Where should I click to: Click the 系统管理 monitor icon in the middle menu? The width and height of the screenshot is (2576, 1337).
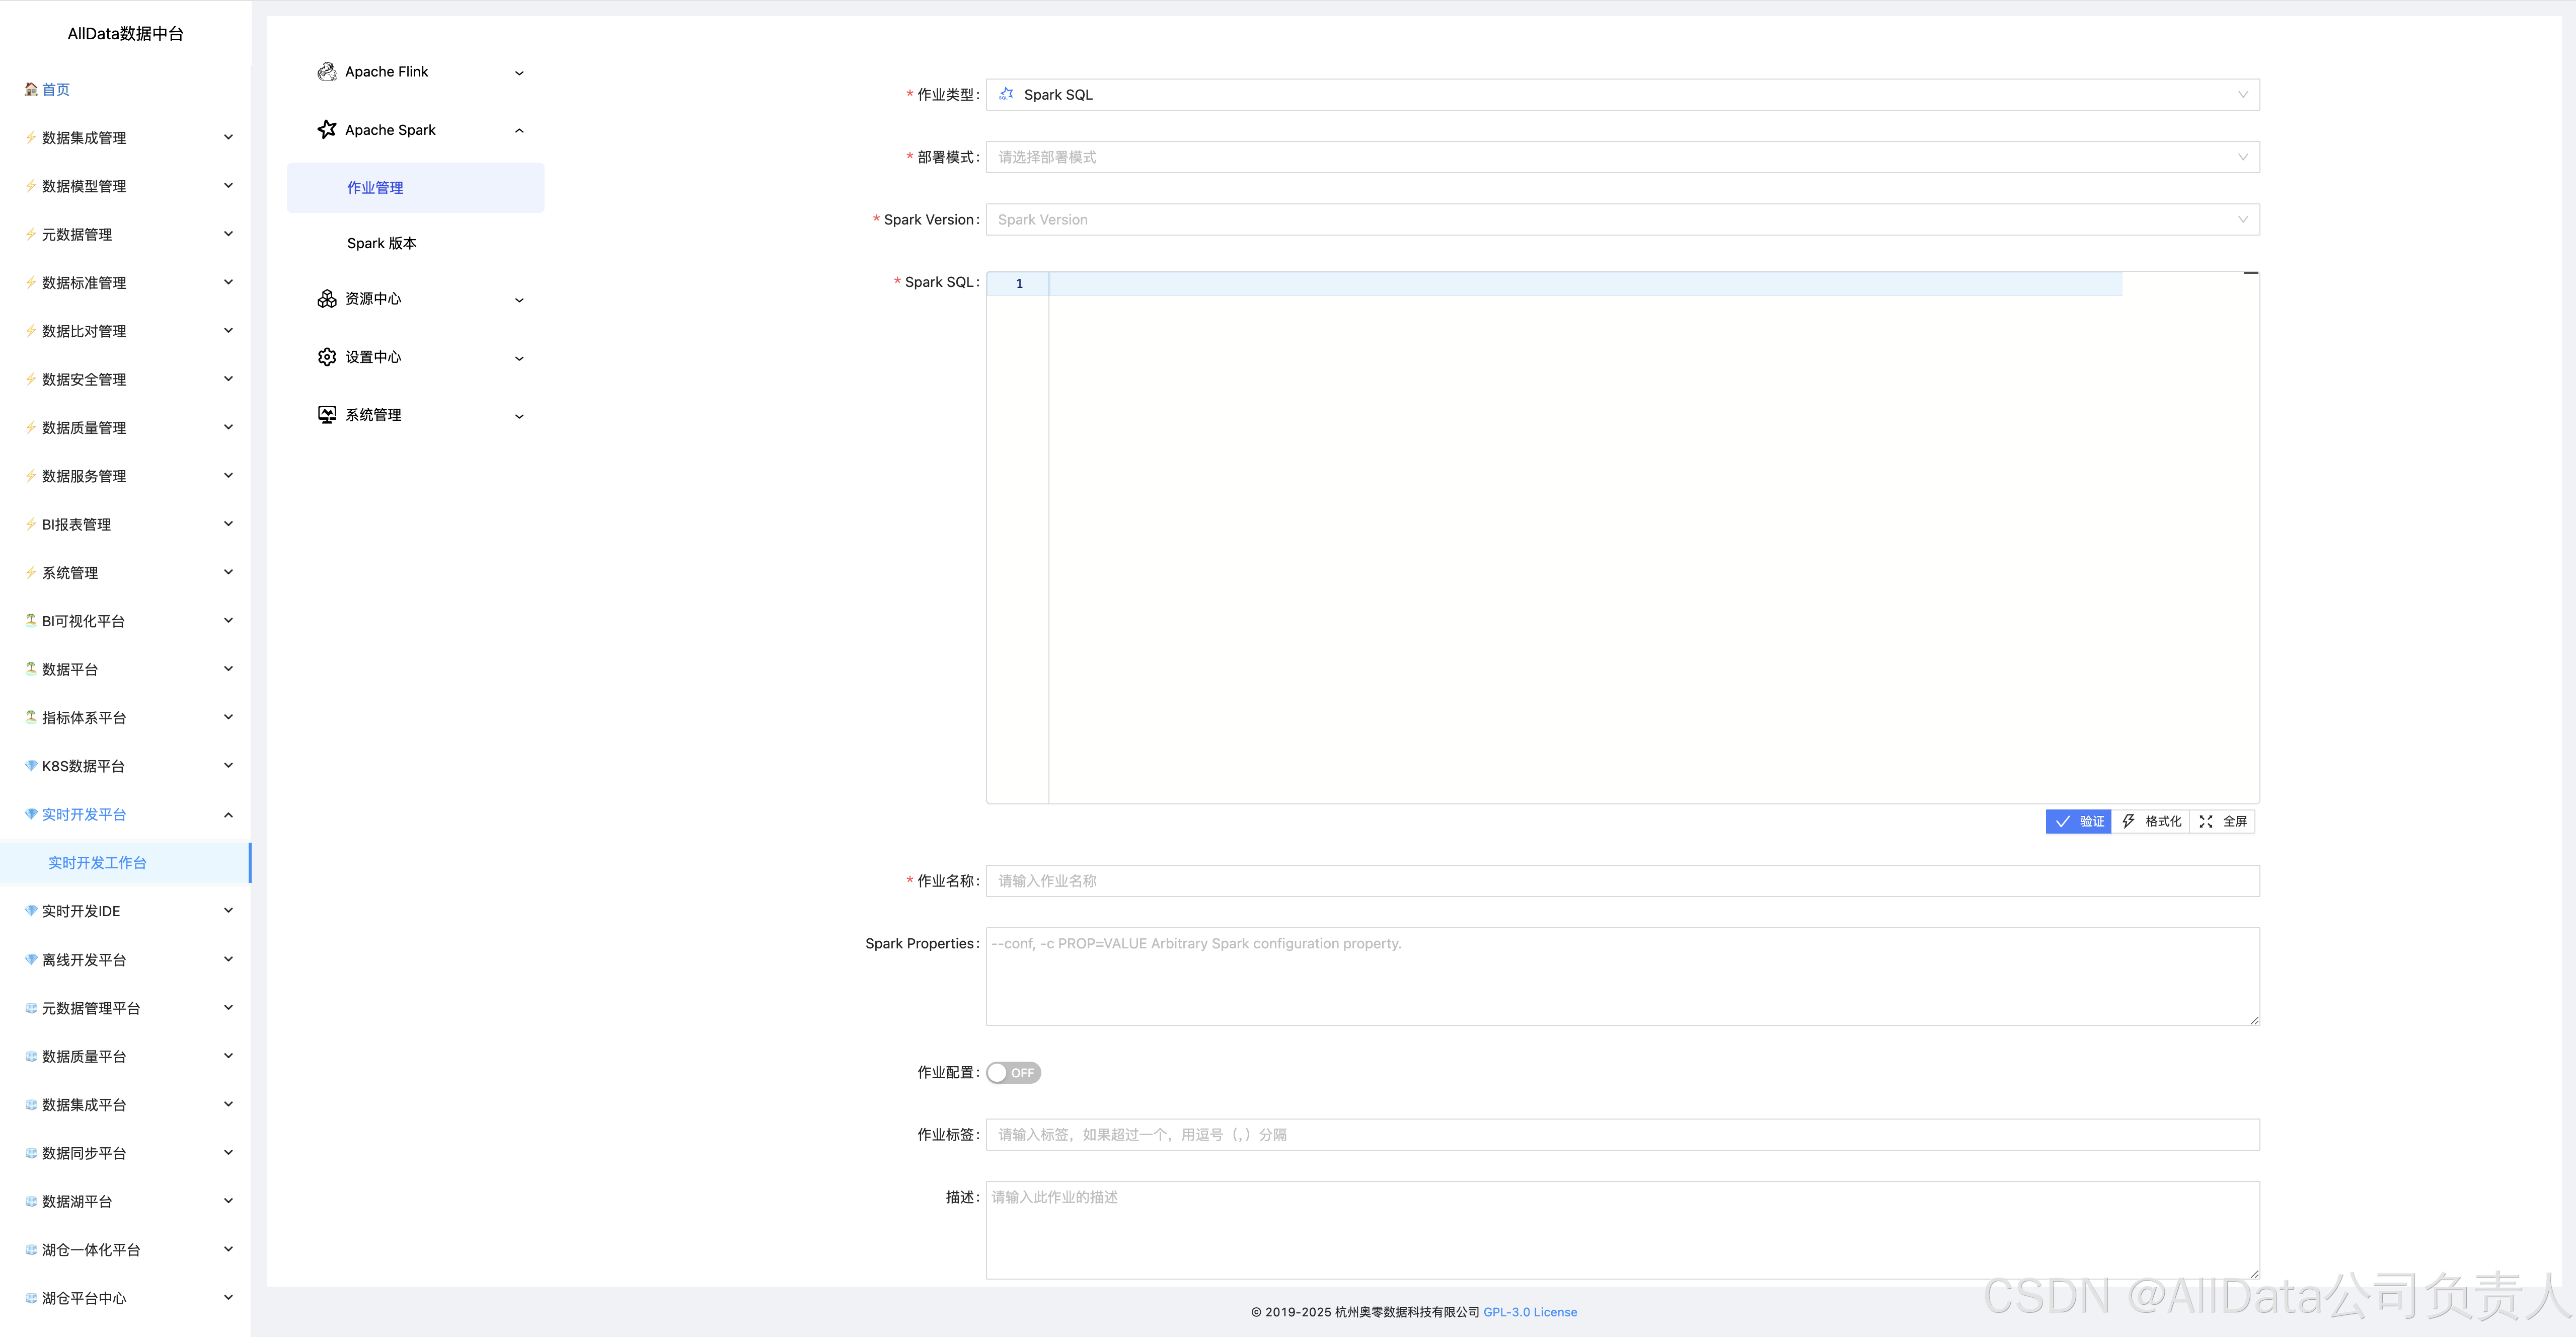327,415
